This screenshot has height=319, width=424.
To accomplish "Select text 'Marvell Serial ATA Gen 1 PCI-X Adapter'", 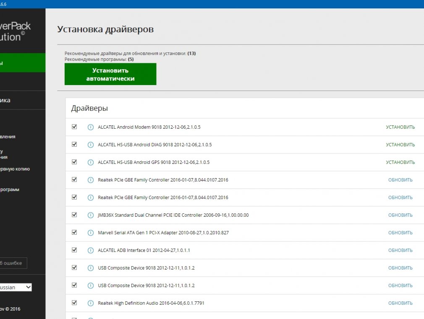I will [138, 233].
